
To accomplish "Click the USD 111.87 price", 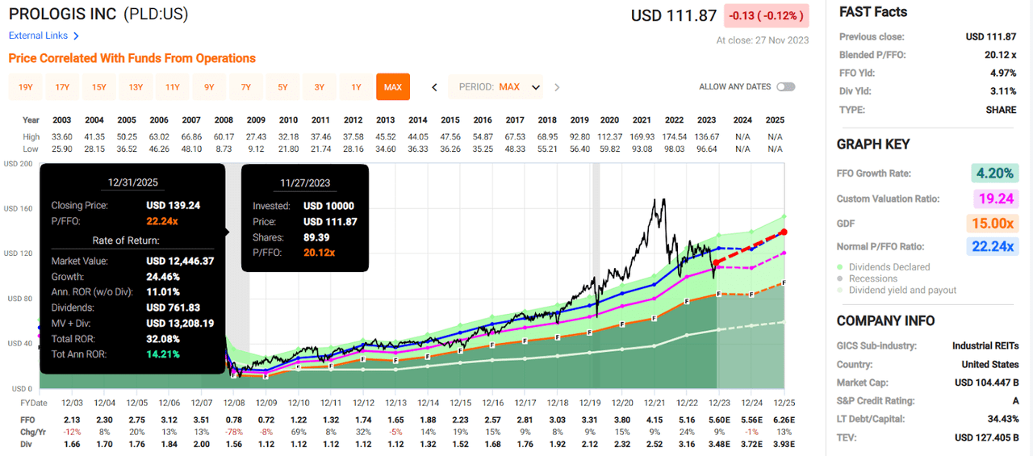I will 674,15.
